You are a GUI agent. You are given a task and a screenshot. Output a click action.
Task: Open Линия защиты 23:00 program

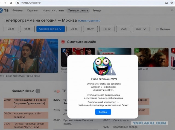26,103
